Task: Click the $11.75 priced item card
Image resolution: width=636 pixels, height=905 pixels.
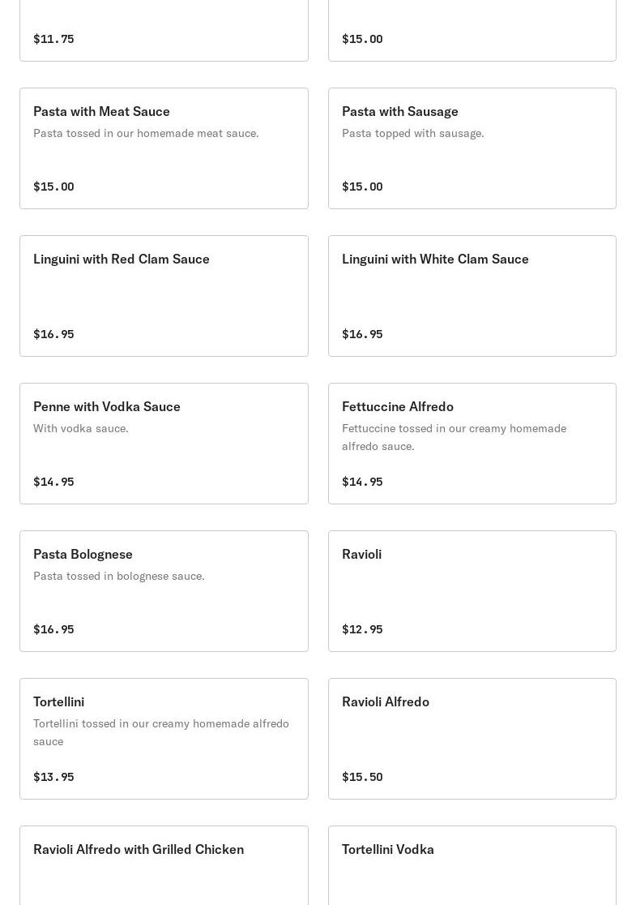Action: pyautogui.click(x=164, y=32)
